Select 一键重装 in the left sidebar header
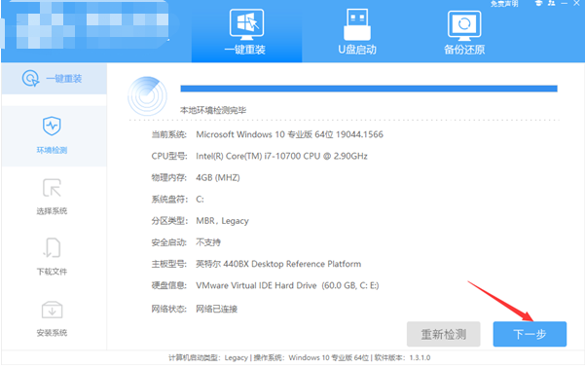 click(x=54, y=79)
